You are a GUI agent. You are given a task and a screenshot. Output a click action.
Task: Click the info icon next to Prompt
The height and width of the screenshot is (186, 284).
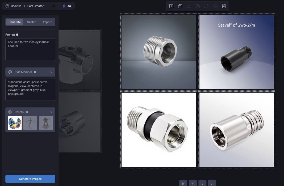(x=17, y=35)
